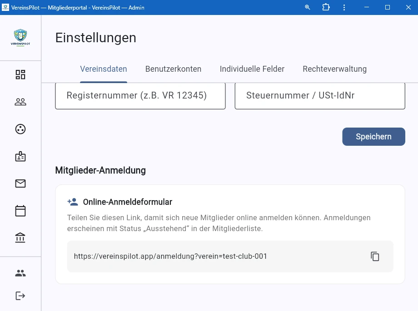This screenshot has width=418, height=311.
Task: Open the Mitglieder section via people icon
Action: coord(20,102)
